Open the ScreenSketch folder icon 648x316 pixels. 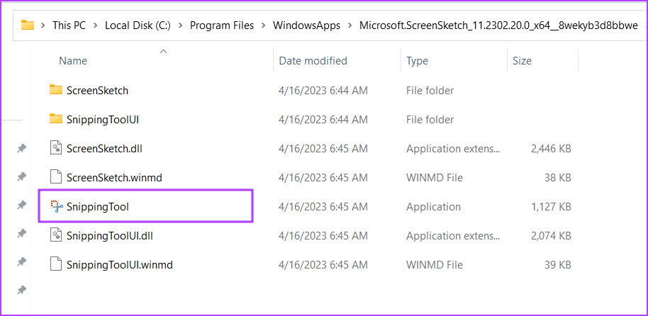tap(56, 90)
